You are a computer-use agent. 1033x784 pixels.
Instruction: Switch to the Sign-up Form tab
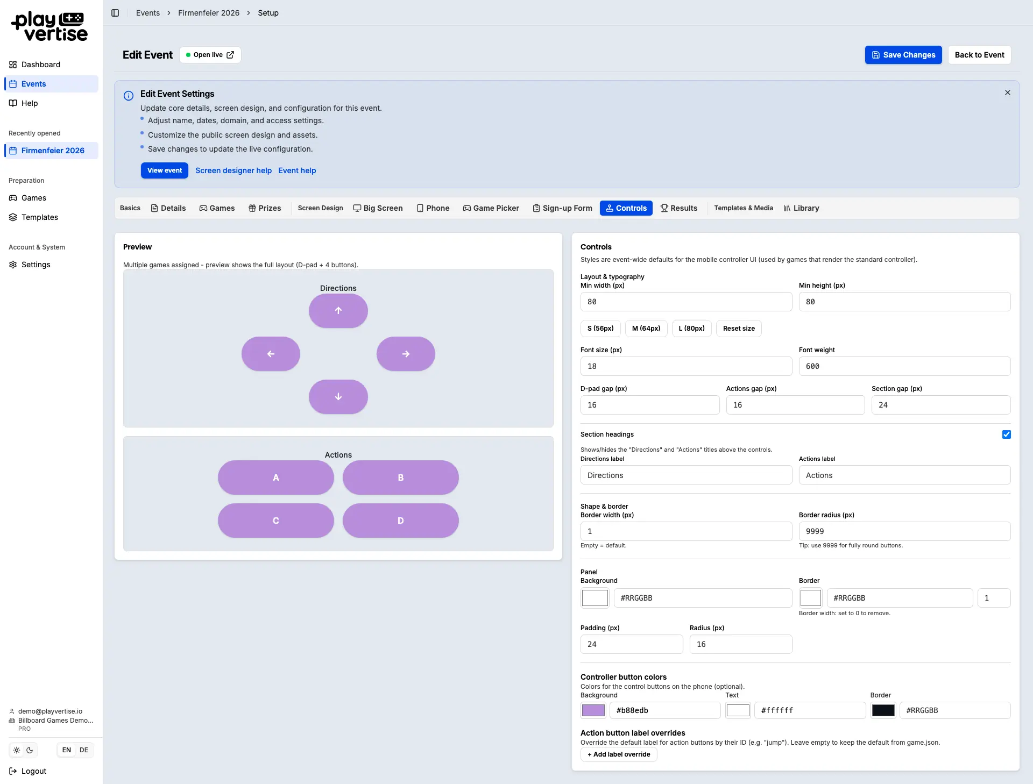[x=562, y=208]
